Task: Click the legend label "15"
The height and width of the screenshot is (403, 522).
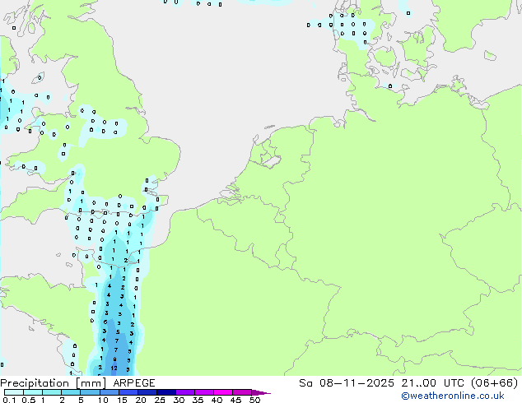Action: coord(122,400)
